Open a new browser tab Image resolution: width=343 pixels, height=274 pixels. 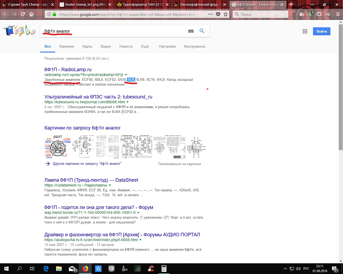291,4
